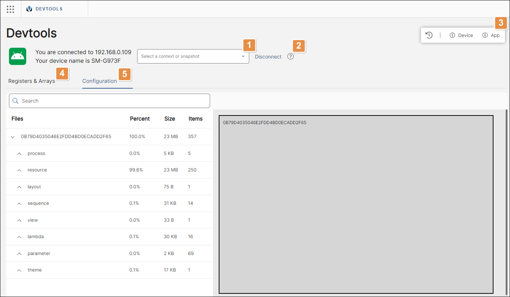This screenshot has width=510, height=297.
Task: Click the 99.6% resource percent value
Action: click(136, 170)
